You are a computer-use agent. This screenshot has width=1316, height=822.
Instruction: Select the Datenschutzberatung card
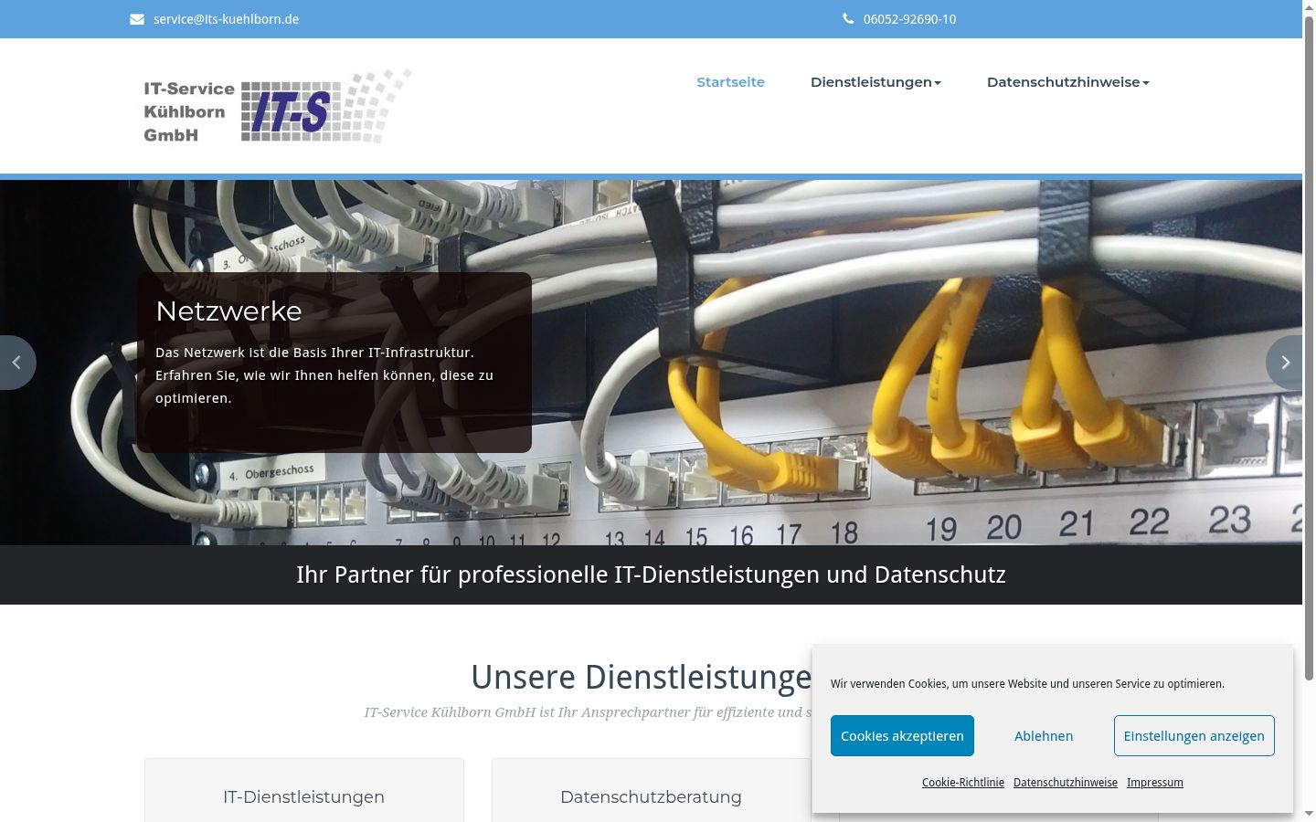[651, 790]
